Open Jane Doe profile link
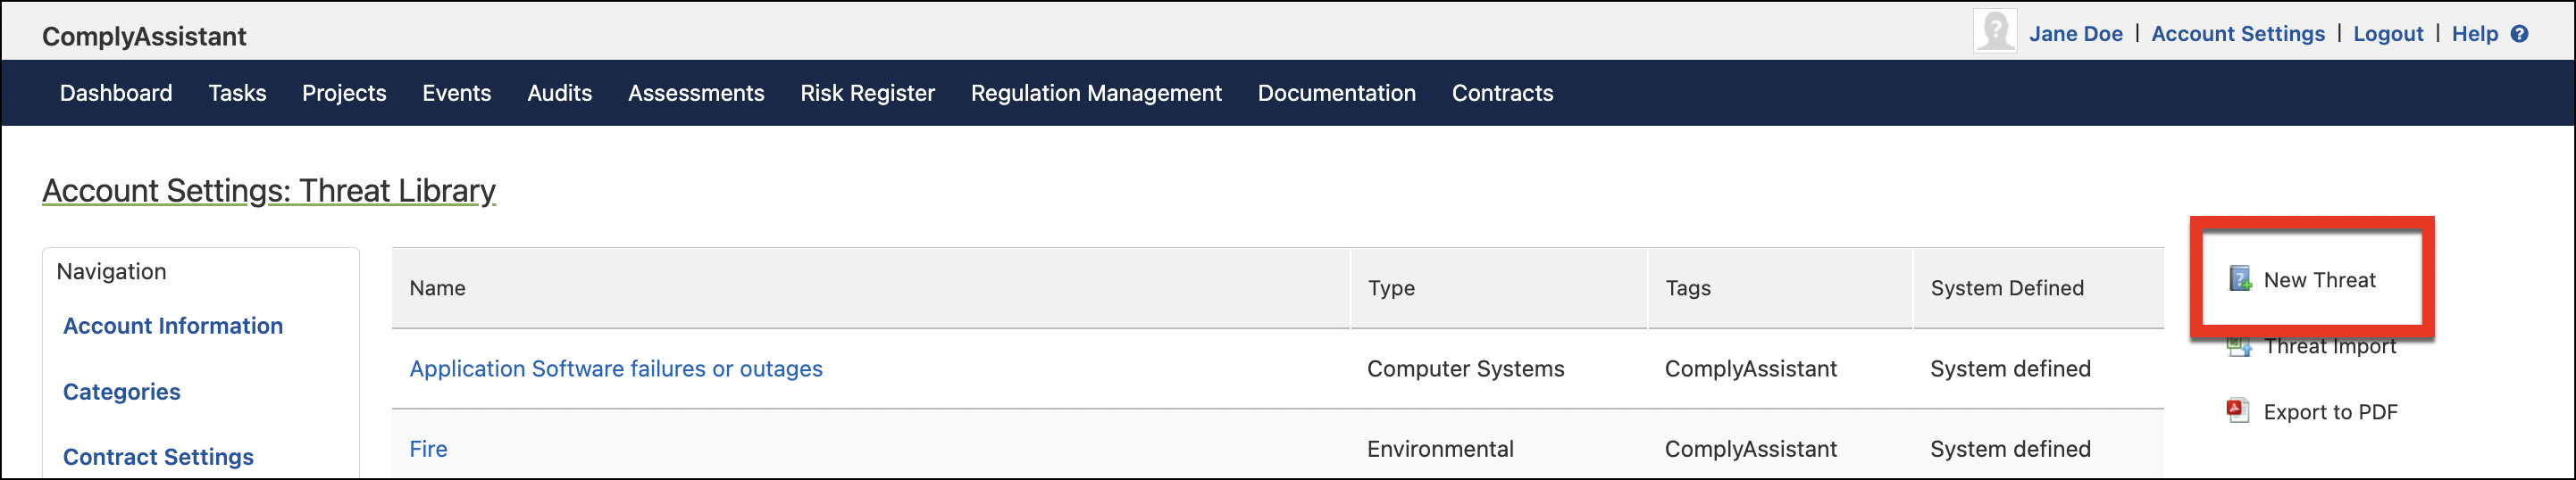This screenshot has height=480, width=2576. tap(2075, 34)
